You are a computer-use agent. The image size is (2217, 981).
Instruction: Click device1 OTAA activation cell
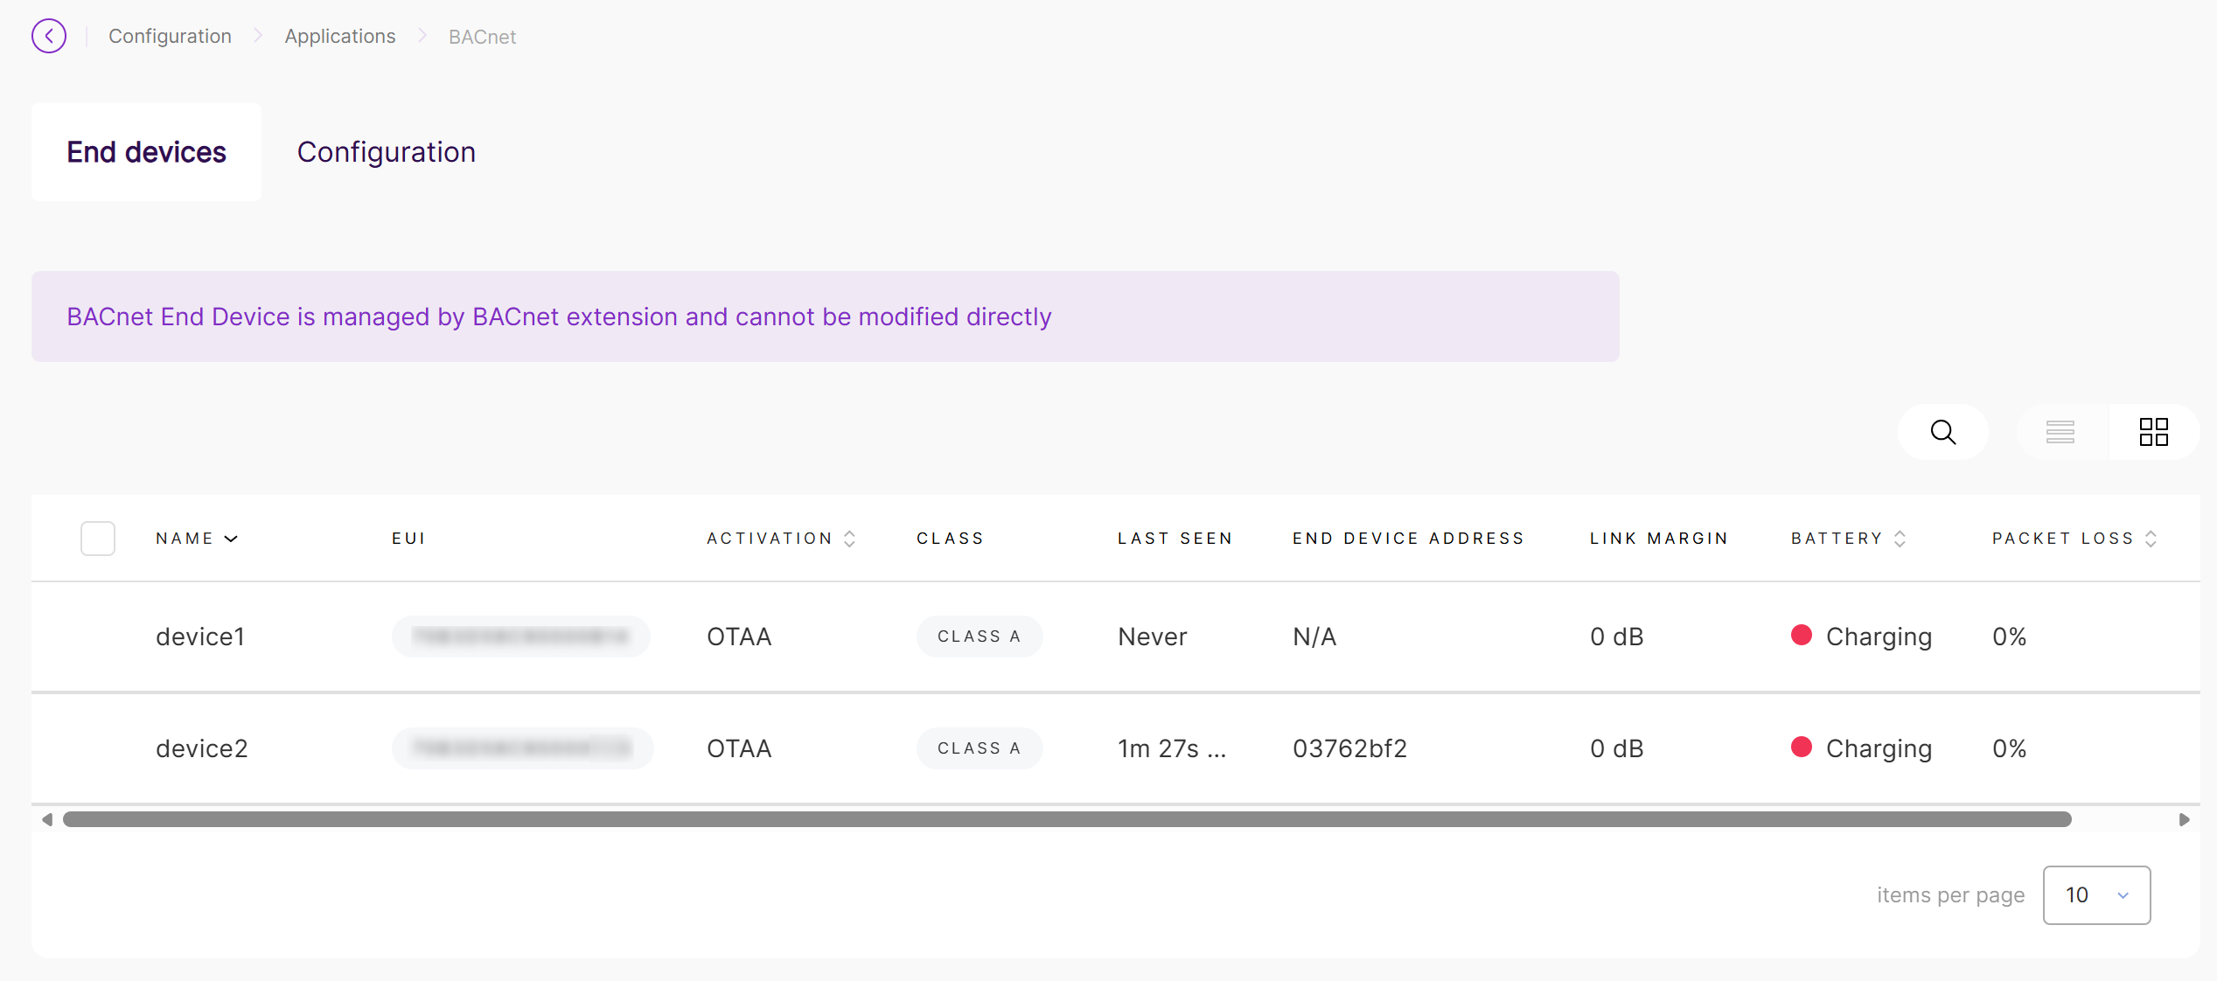point(739,637)
